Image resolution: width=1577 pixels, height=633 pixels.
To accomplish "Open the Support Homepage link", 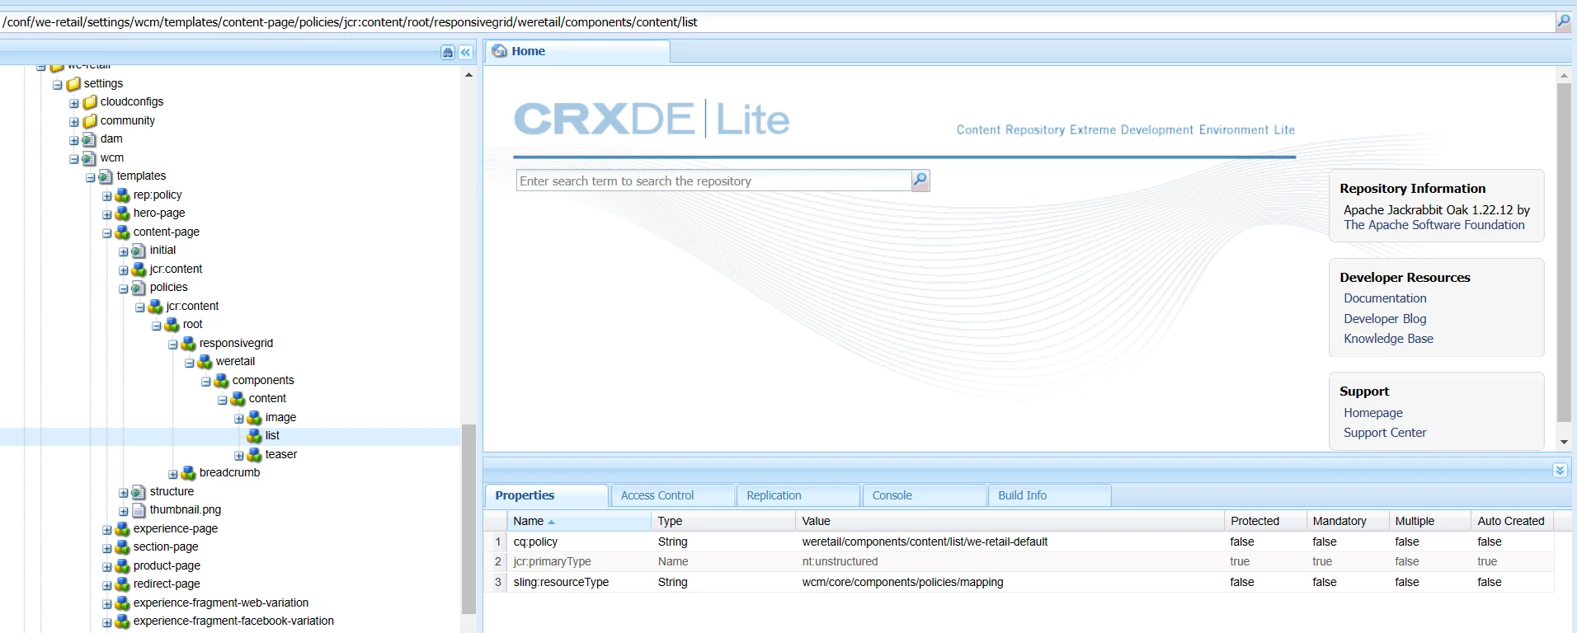I will [x=1373, y=413].
